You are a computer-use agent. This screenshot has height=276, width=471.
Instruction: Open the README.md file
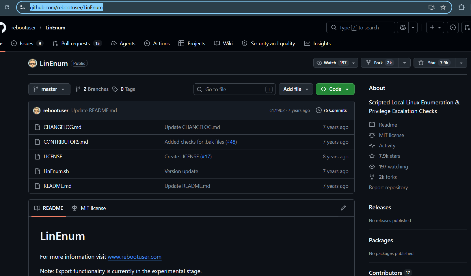57,186
